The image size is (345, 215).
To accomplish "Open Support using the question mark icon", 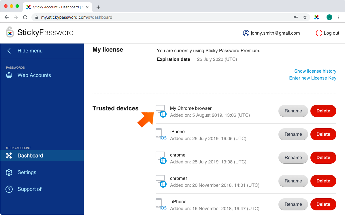I will tap(9, 189).
